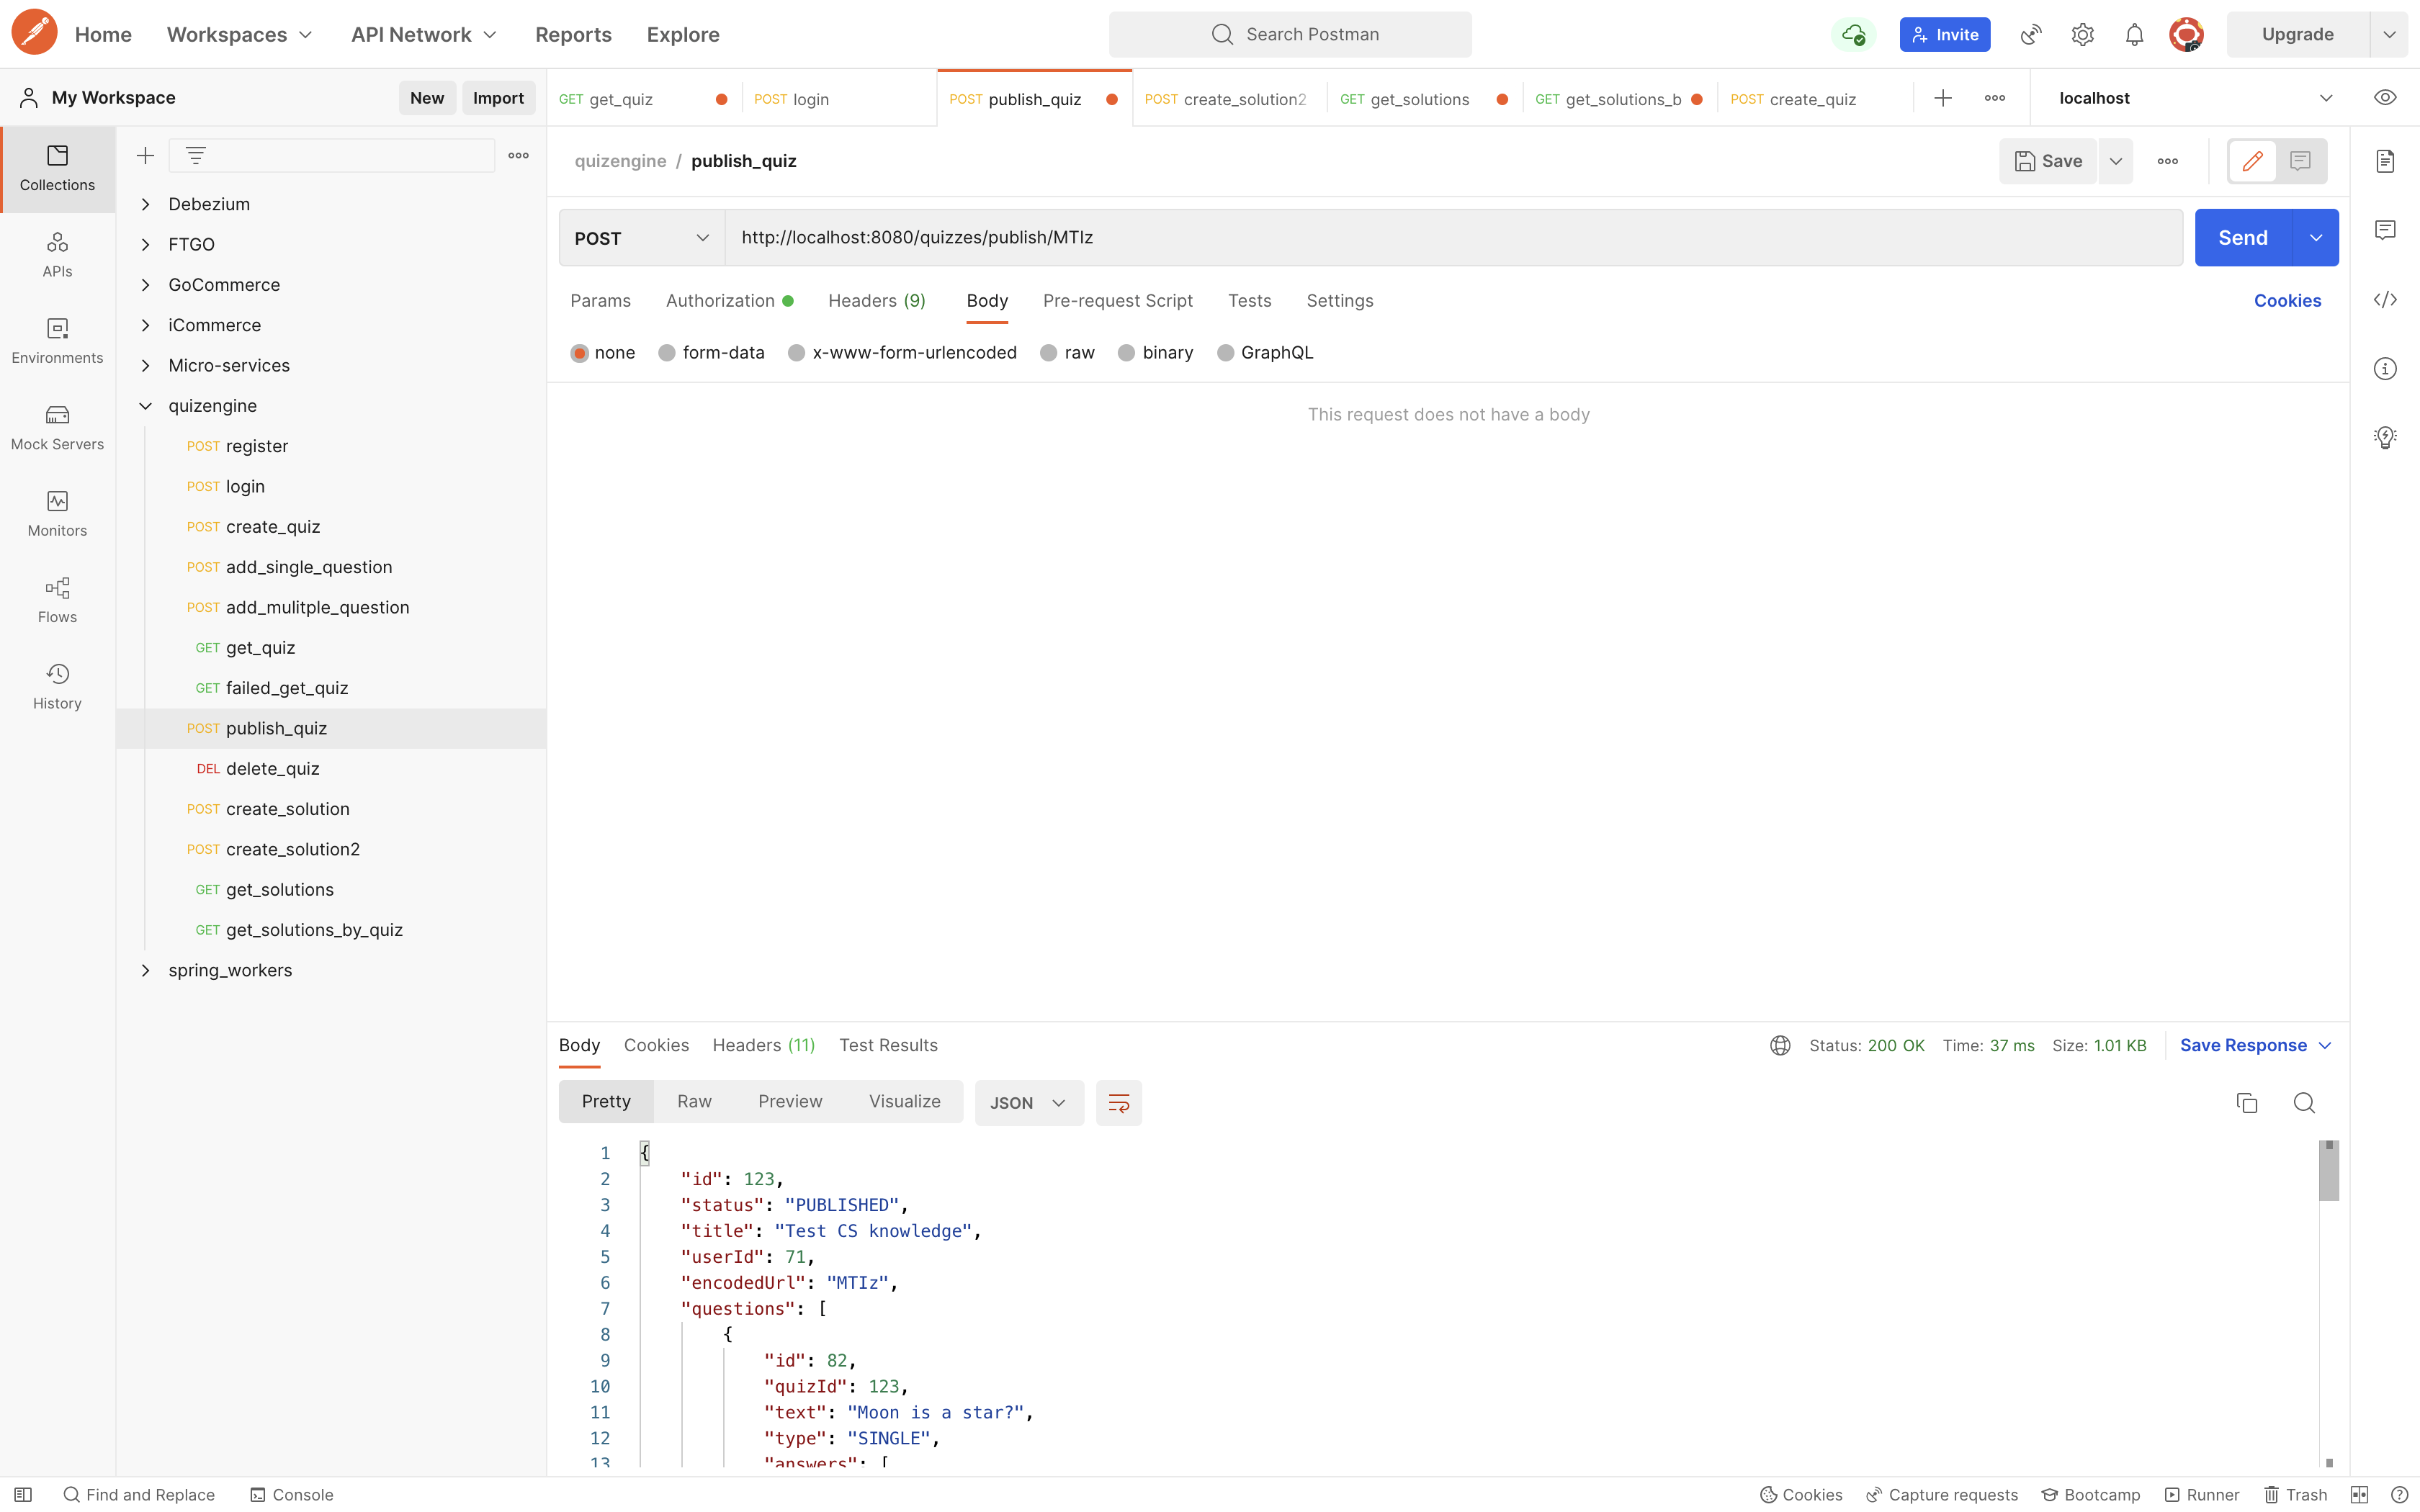Open the JSON response format dropdown
The height and width of the screenshot is (1512, 2420).
(1028, 1102)
